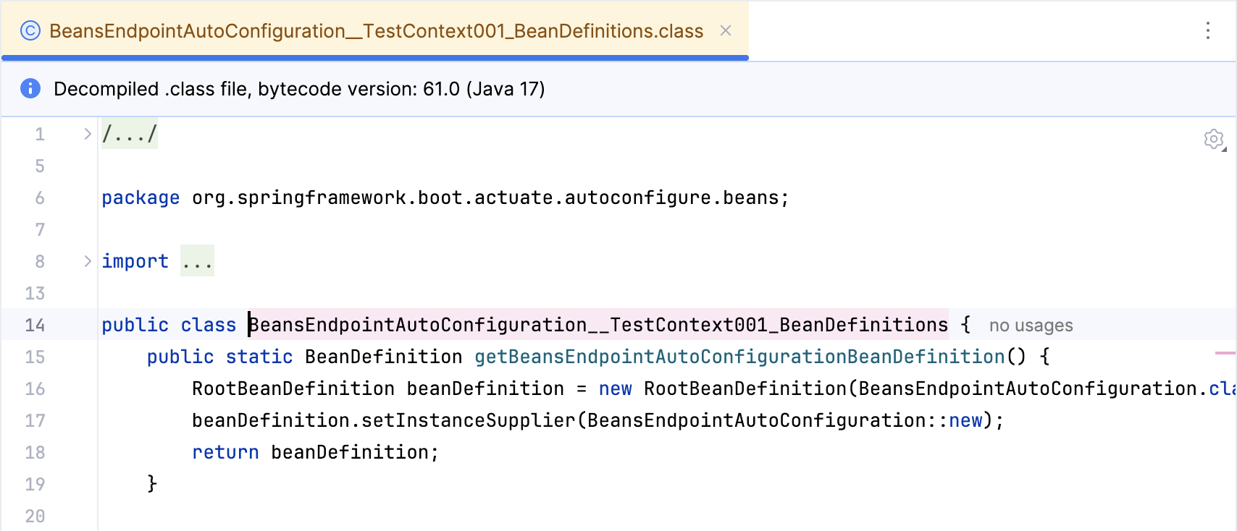Click the 'package' keyword on line 6
The width and height of the screenshot is (1237, 531).
(x=140, y=197)
